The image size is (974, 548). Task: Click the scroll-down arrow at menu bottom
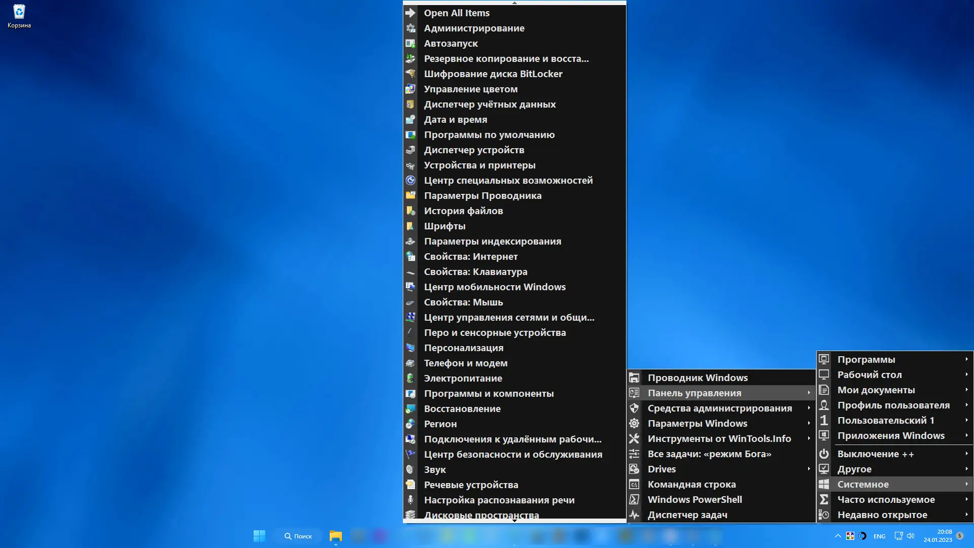[514, 521]
